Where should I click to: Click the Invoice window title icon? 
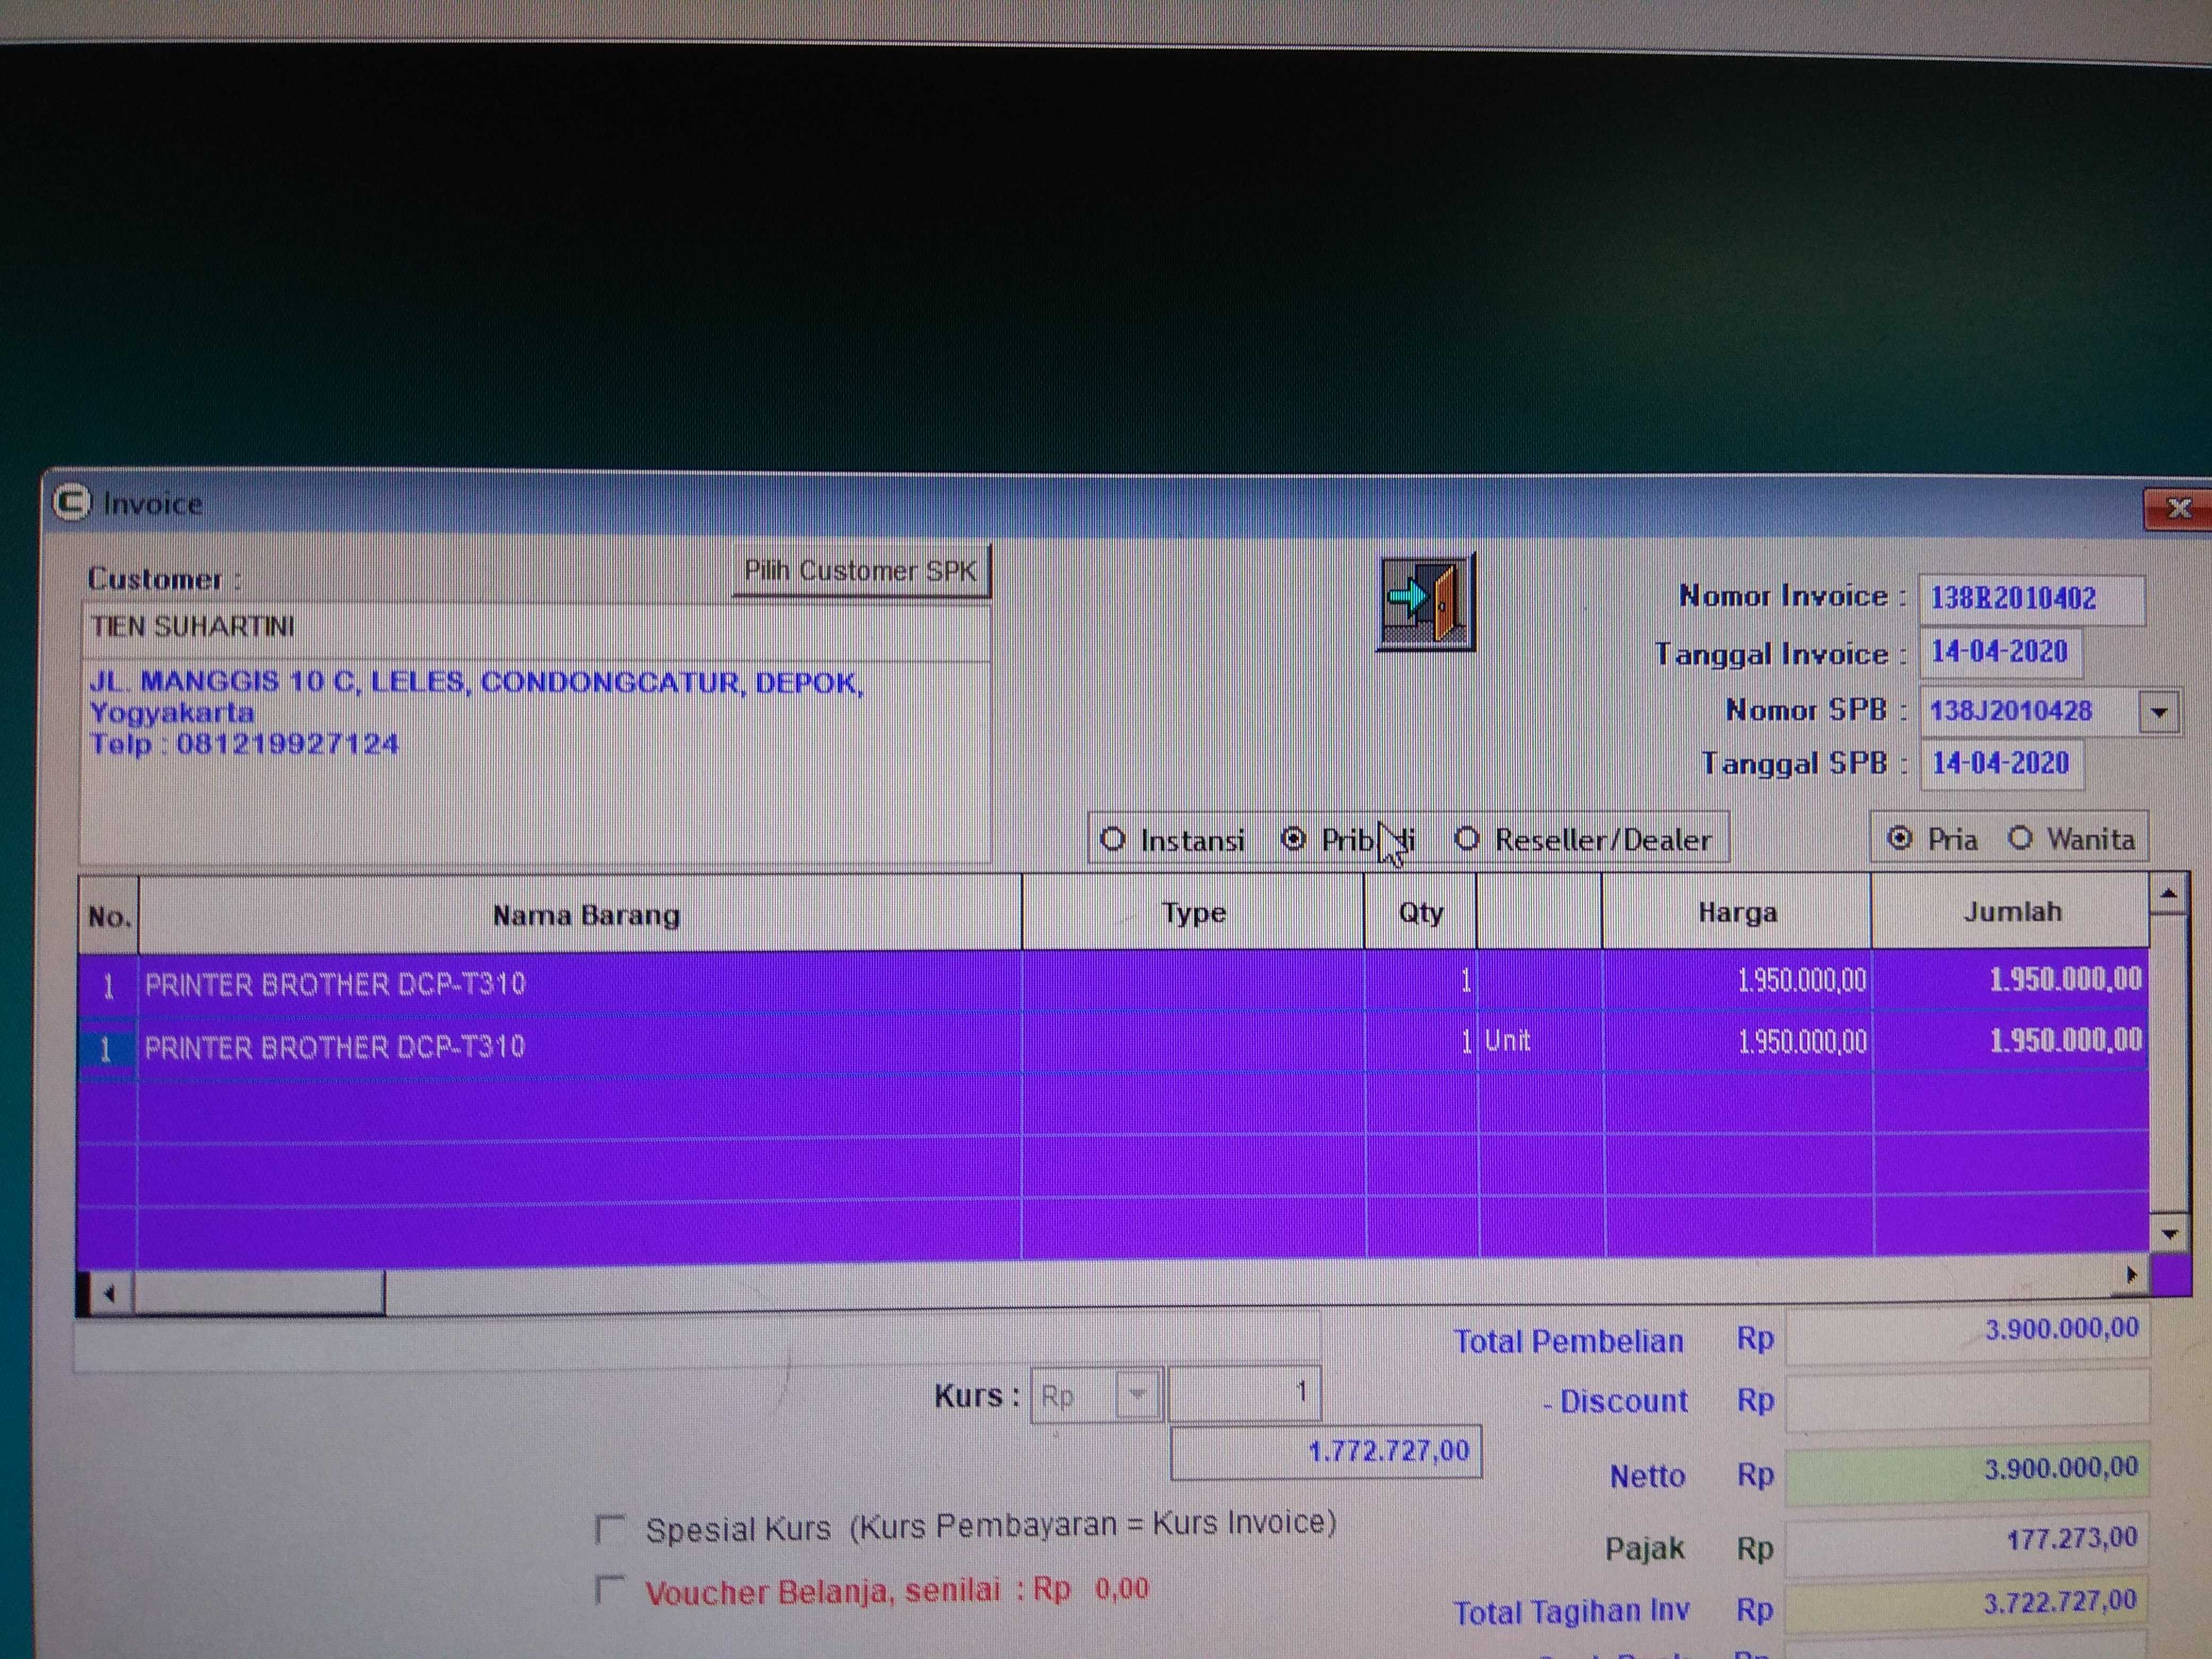(x=72, y=502)
